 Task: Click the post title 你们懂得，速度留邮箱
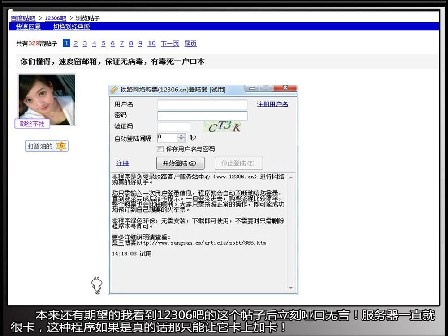point(112,61)
